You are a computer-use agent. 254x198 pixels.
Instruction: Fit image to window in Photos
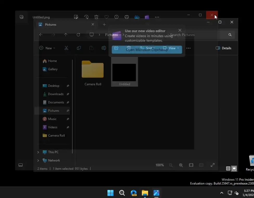(191, 165)
